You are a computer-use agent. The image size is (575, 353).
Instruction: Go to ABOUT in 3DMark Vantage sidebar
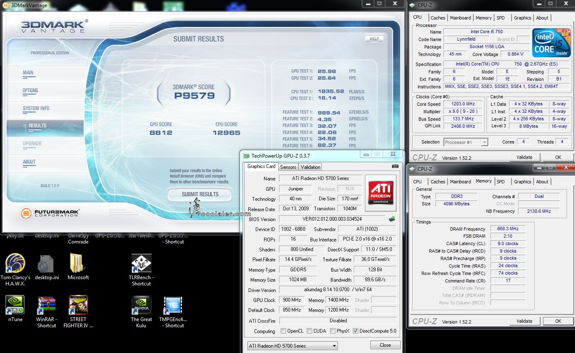[29, 162]
